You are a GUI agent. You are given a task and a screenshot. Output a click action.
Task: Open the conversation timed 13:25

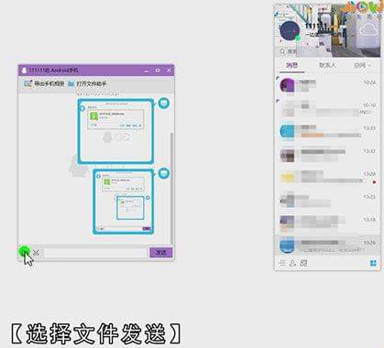coord(327,201)
